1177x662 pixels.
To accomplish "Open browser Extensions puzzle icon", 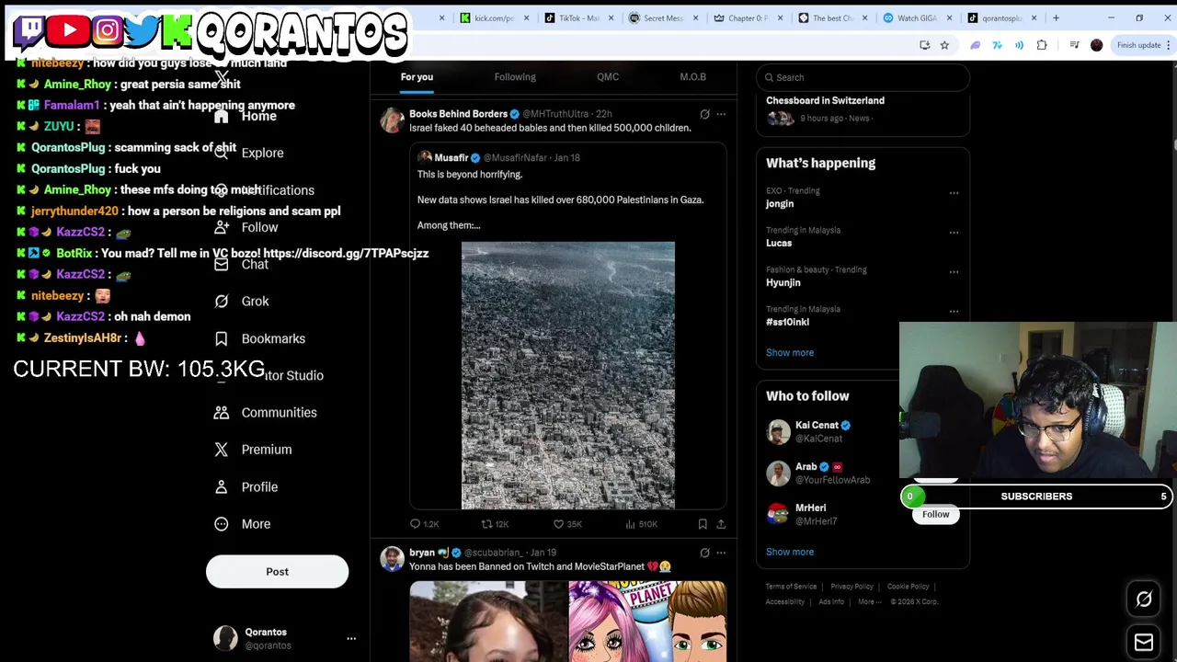I will click(x=1042, y=45).
